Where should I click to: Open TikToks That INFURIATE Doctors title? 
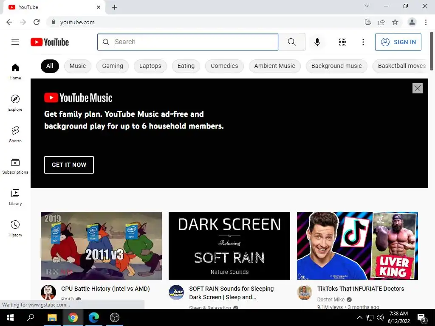(x=361, y=289)
